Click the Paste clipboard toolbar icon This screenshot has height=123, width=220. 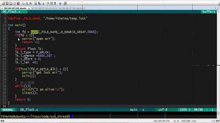click(27, 3)
